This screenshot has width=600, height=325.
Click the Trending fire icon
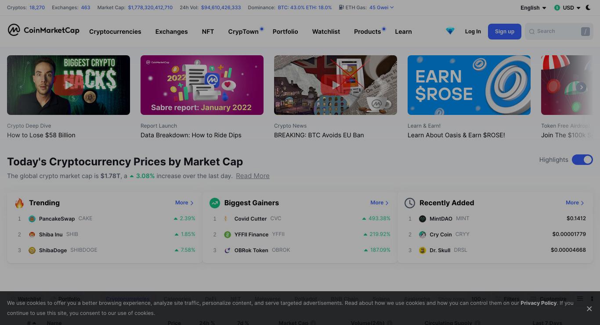[19, 203]
